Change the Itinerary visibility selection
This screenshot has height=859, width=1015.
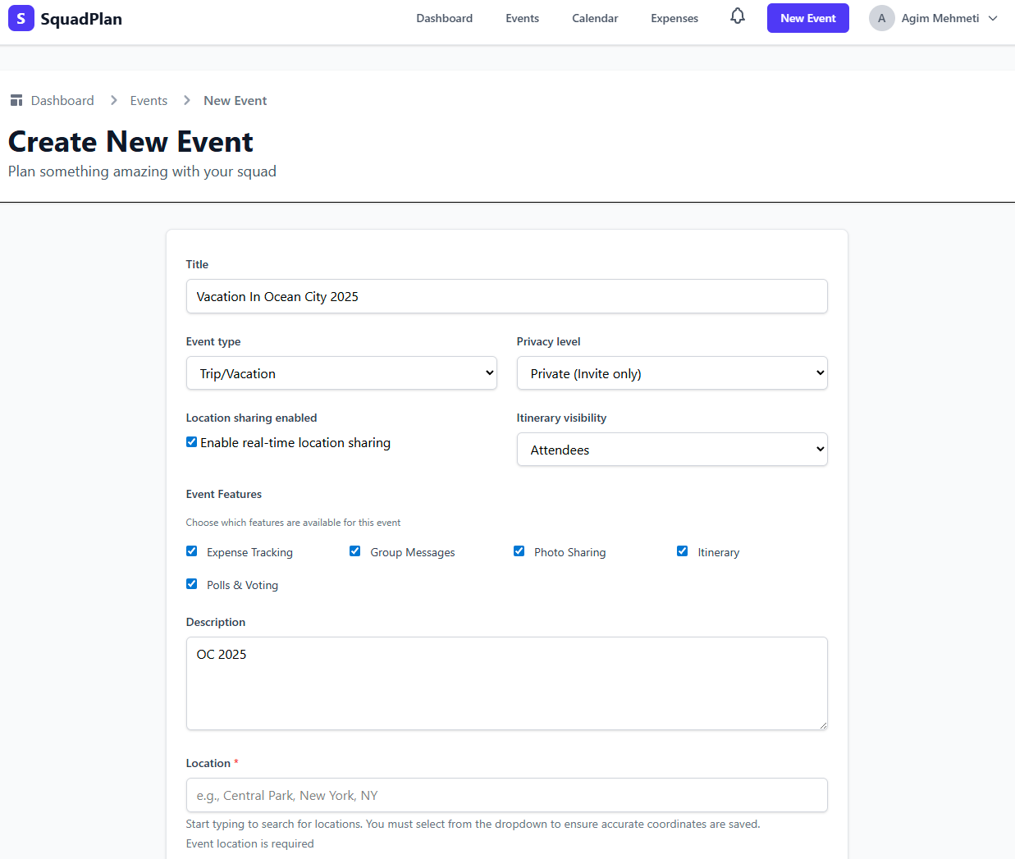pos(671,449)
